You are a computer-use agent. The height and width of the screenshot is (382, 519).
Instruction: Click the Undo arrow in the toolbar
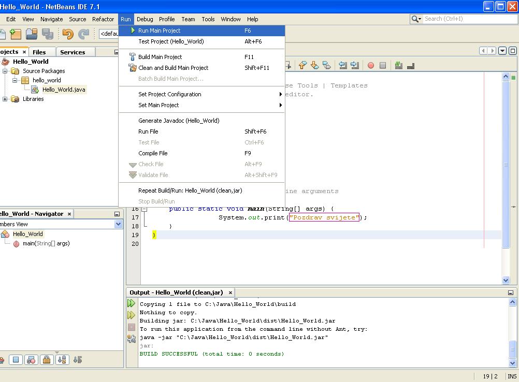67,34
